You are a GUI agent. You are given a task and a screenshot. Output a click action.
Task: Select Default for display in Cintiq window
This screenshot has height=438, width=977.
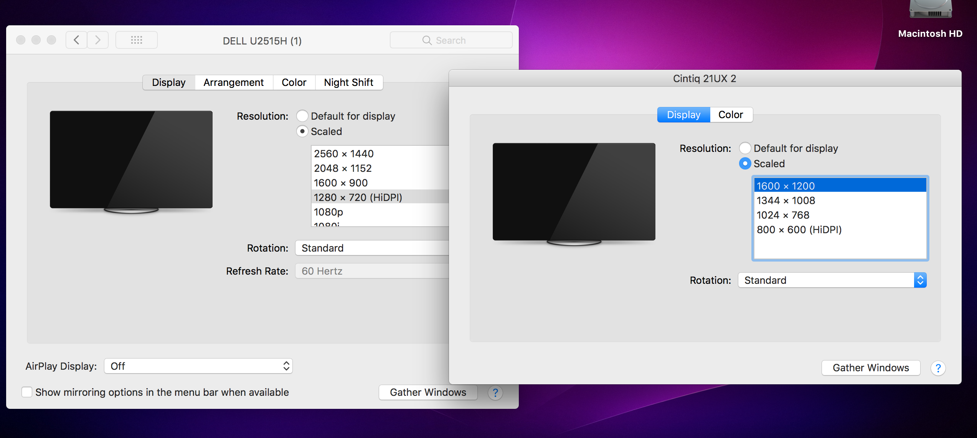(745, 148)
